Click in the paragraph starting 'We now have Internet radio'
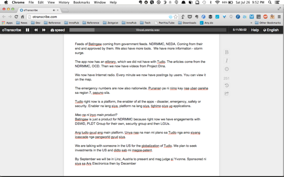Image resolution: width=284 pixels, height=177 pixels. click(x=141, y=77)
